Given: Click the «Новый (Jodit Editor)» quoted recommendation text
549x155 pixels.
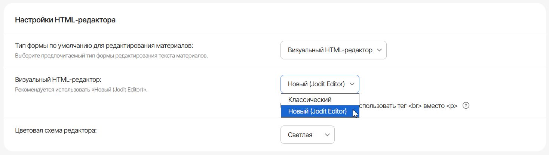Looking at the screenshot, I should pyautogui.click(x=119, y=90).
